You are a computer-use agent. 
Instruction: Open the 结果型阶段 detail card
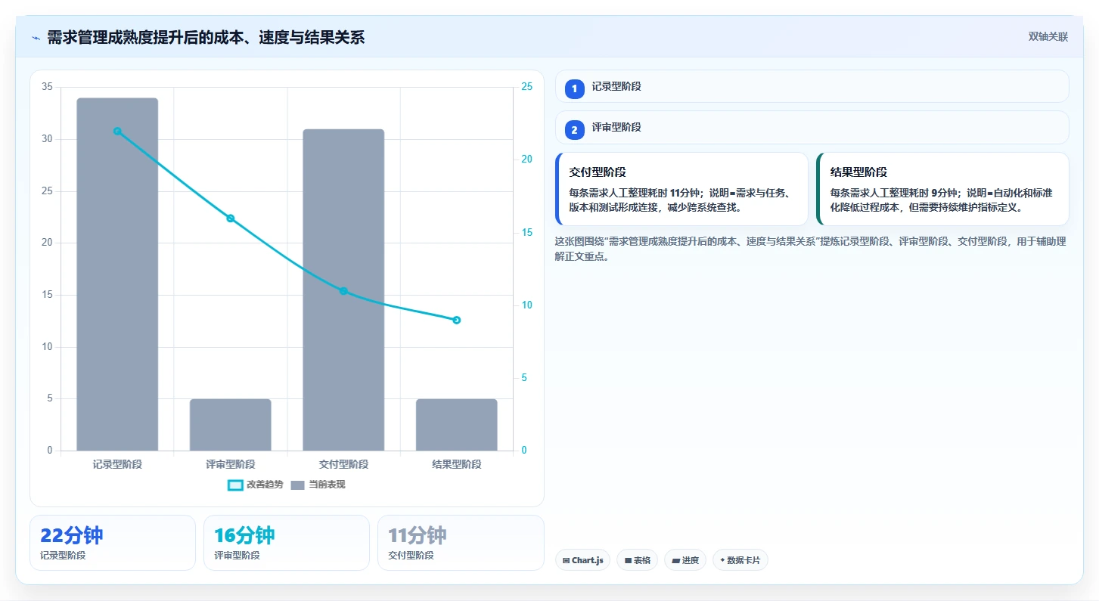coord(942,189)
